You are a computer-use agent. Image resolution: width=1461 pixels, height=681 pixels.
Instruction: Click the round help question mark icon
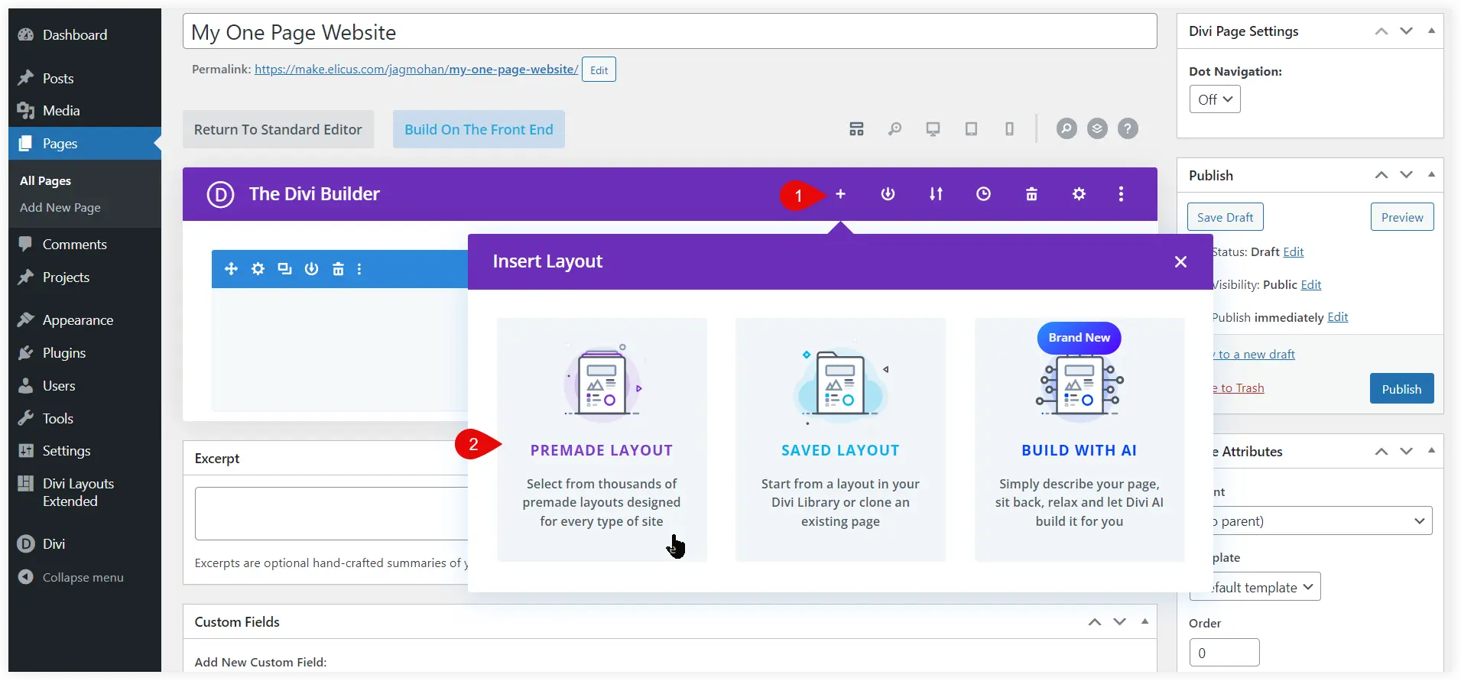[1128, 128]
